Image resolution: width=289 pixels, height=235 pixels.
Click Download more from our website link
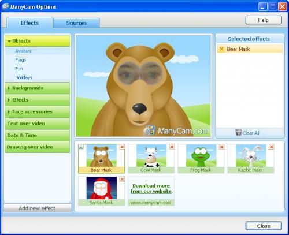pyautogui.click(x=151, y=188)
